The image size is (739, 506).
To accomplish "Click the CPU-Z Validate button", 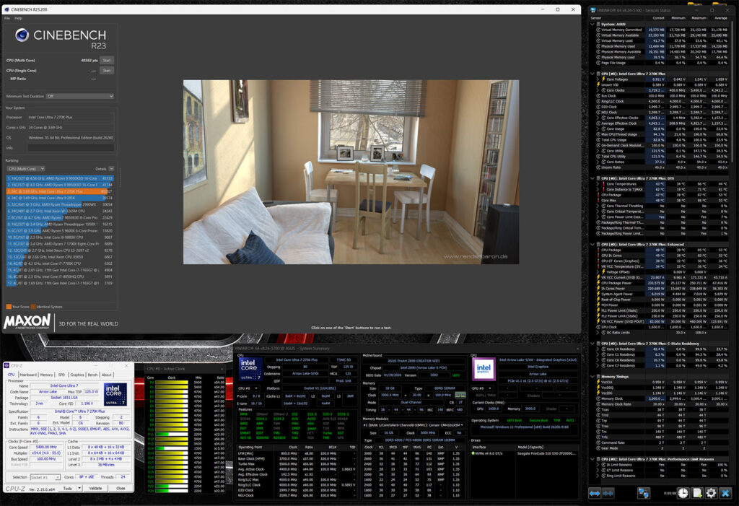I will 96,488.
